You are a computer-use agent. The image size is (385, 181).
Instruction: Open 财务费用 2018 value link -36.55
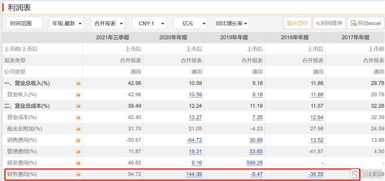(316, 175)
